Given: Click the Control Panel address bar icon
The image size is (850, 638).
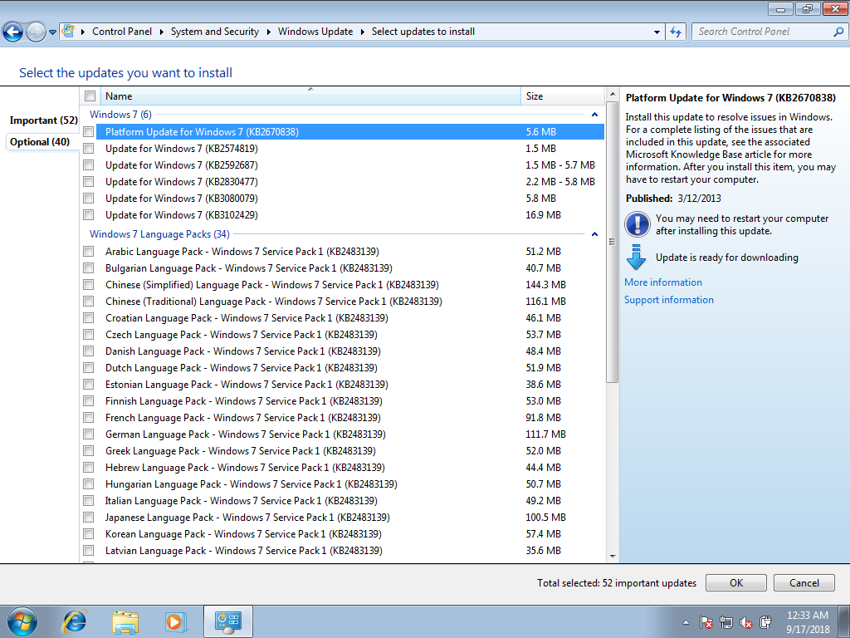Looking at the screenshot, I should point(68,31).
